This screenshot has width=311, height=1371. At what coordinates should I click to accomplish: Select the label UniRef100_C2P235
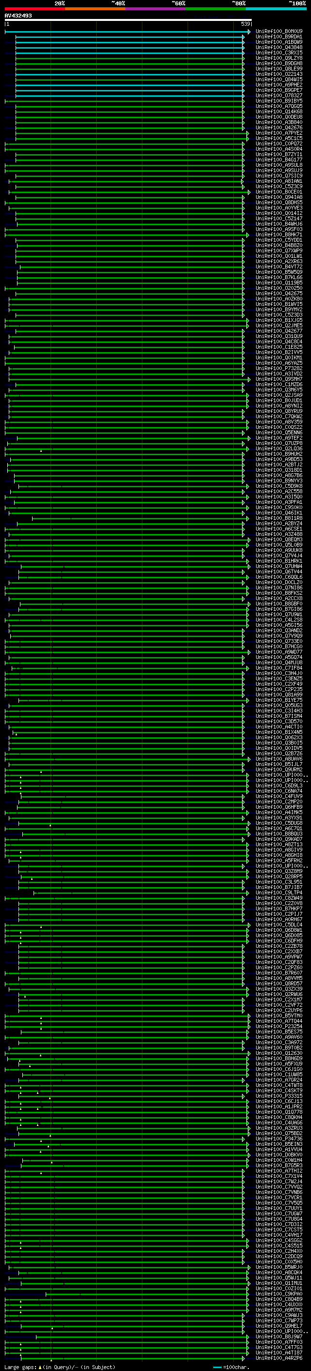click(x=279, y=689)
